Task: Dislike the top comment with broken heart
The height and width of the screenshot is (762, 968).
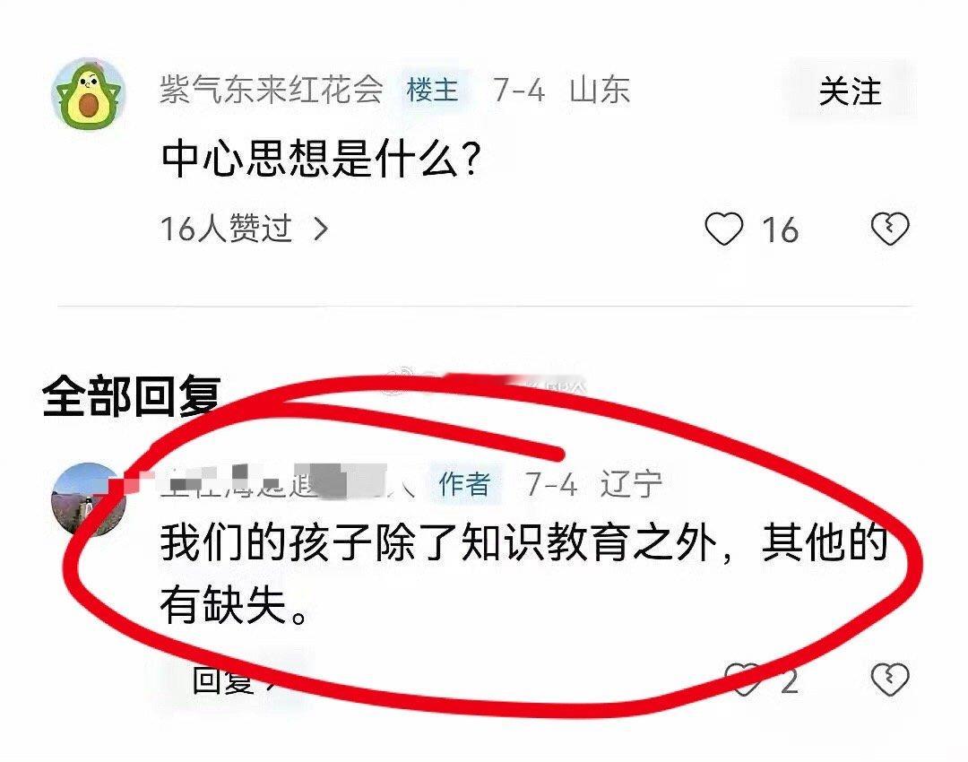Action: pos(890,229)
